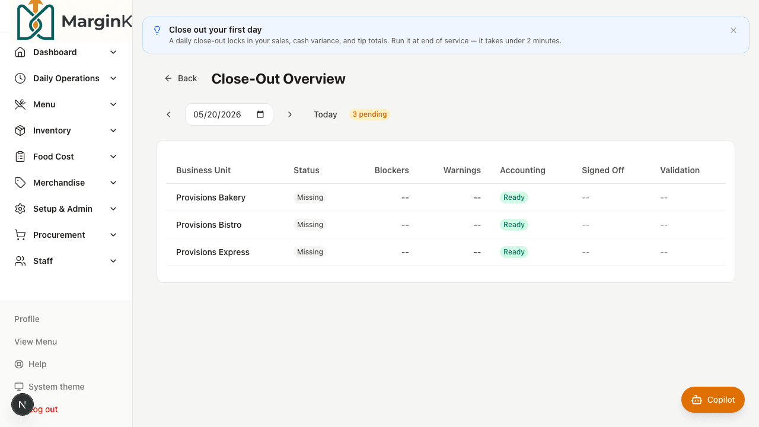The height and width of the screenshot is (427, 759).
Task: Click the Help link text
Action: point(37,364)
